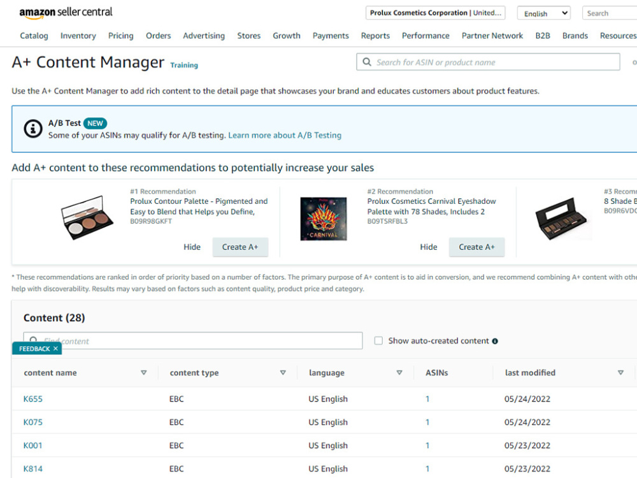
Task: Click the Content (28) heading
Action: click(x=54, y=318)
